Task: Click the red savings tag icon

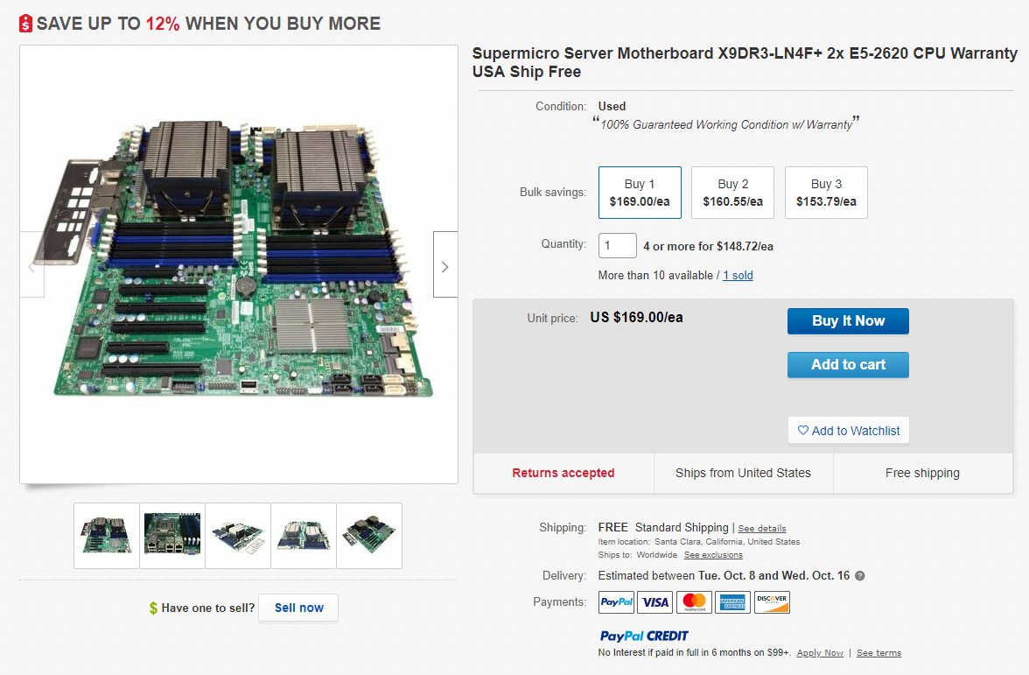Action: [x=26, y=24]
